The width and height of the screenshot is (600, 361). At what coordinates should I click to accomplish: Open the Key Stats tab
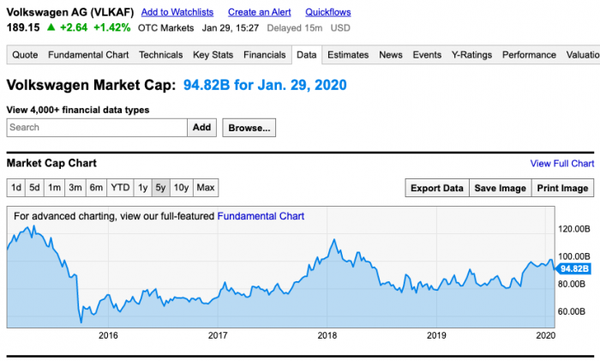click(213, 55)
